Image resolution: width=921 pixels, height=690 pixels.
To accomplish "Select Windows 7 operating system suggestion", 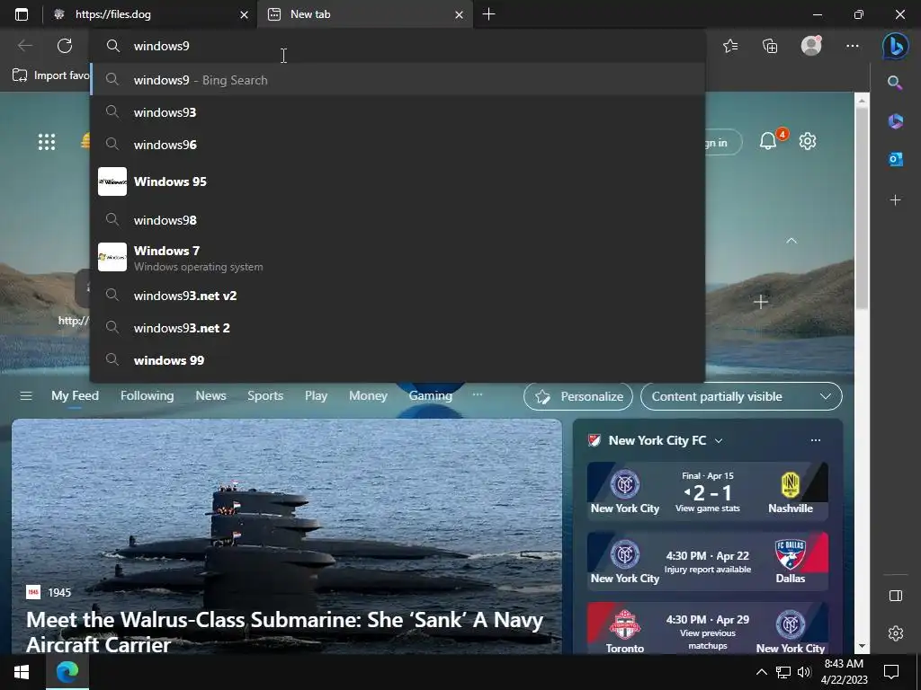I will [398, 258].
